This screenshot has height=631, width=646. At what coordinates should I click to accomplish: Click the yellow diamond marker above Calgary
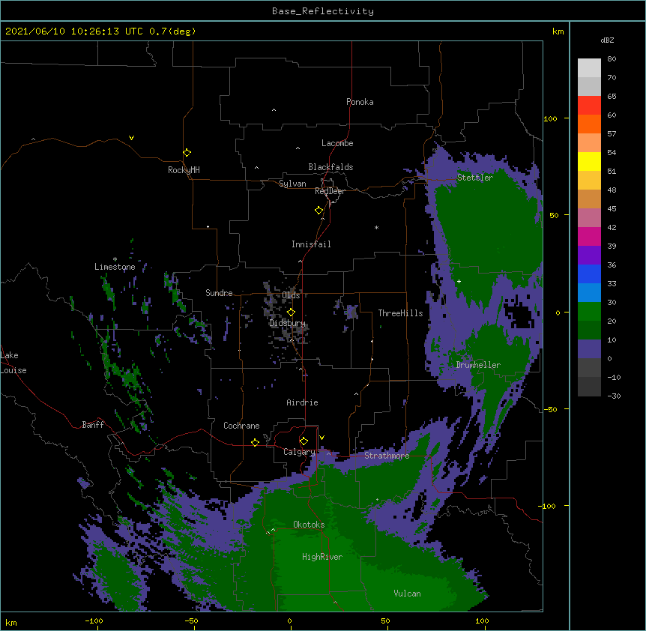pyautogui.click(x=304, y=441)
